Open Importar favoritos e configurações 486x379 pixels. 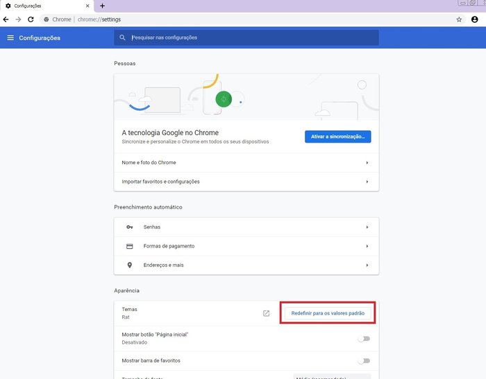[246, 182]
